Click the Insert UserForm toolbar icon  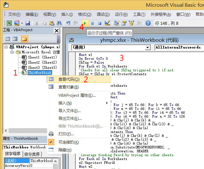tap(17, 23)
